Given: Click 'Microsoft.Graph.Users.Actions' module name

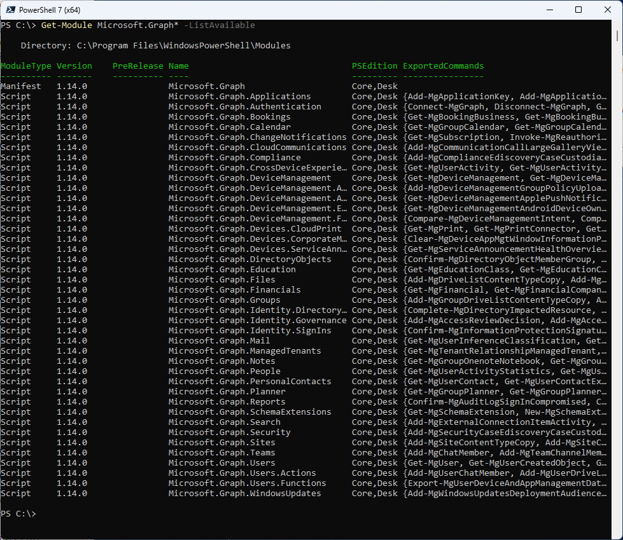Looking at the screenshot, I should coord(242,473).
